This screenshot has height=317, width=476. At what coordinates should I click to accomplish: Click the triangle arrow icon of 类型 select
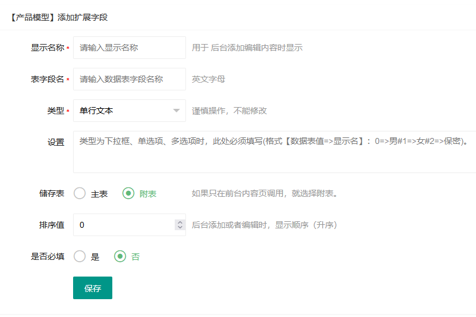(176, 111)
